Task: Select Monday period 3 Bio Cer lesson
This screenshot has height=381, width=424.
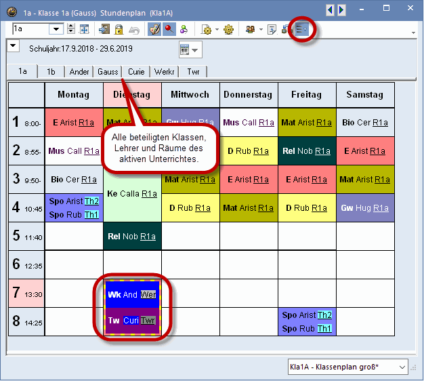Action: coord(74,180)
